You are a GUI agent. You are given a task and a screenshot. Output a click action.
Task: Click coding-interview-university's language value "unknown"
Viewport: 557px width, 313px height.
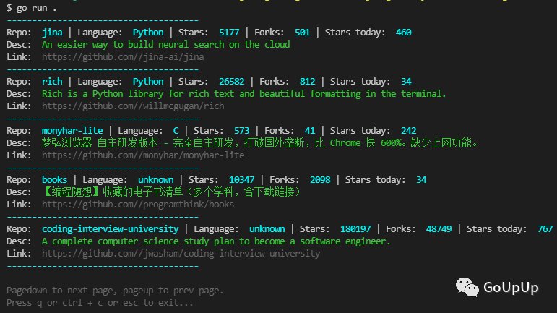point(267,229)
